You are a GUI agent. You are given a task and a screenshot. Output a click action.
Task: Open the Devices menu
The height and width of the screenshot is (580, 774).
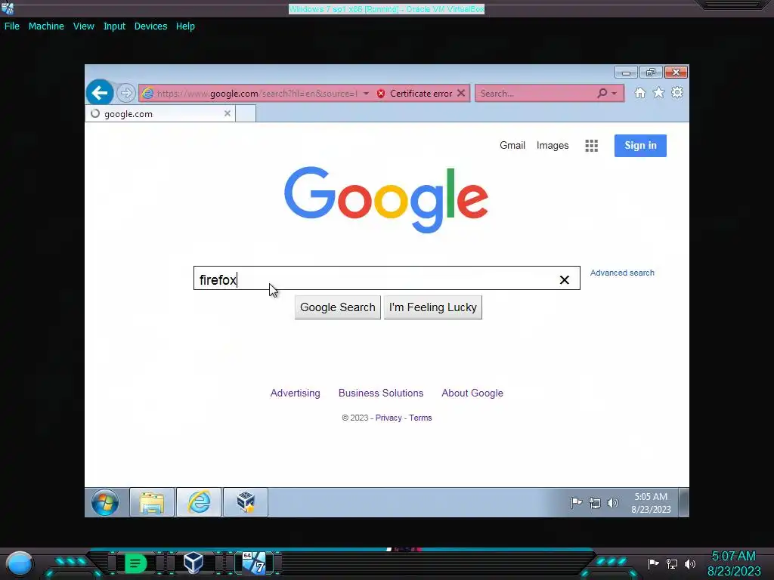150,26
